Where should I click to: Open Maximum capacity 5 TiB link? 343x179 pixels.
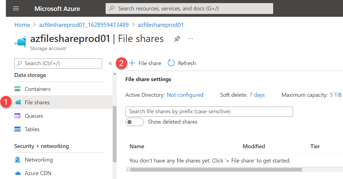click(x=335, y=95)
